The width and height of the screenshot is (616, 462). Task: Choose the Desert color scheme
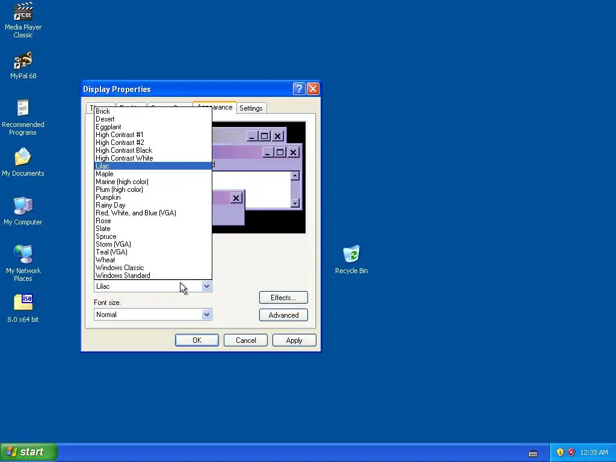[153, 119]
